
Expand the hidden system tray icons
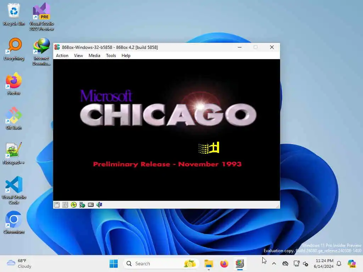(274, 263)
